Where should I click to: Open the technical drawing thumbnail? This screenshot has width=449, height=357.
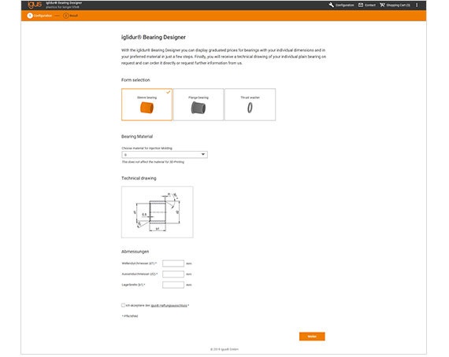158,212
